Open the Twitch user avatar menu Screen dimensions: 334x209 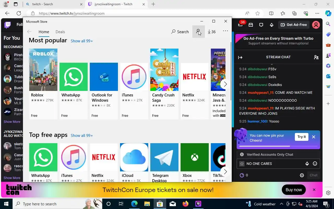(316, 25)
